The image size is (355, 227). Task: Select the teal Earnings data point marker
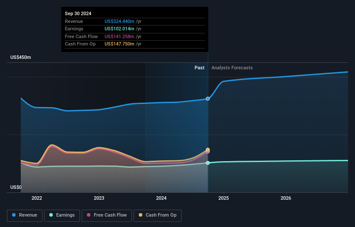coord(208,163)
